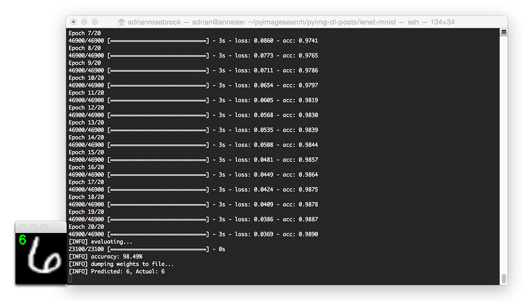Click 'loss: 0.0568' value
The image size is (522, 301).
[254, 115]
